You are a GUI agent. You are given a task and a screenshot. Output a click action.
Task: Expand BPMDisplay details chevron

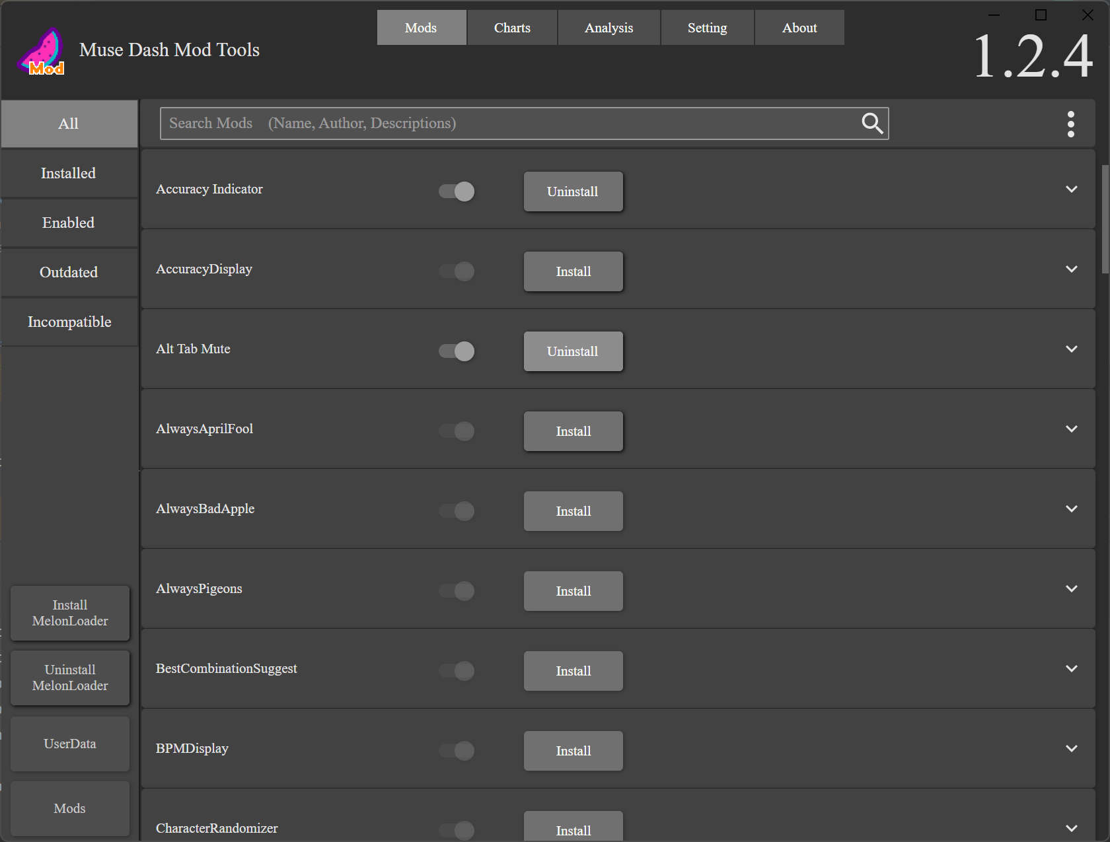(x=1072, y=749)
